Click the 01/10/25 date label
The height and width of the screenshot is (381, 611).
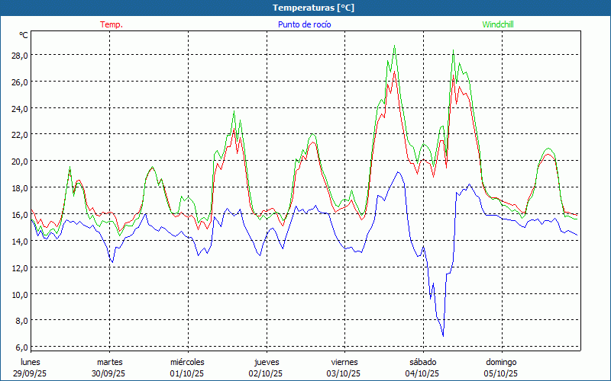pyautogui.click(x=187, y=373)
